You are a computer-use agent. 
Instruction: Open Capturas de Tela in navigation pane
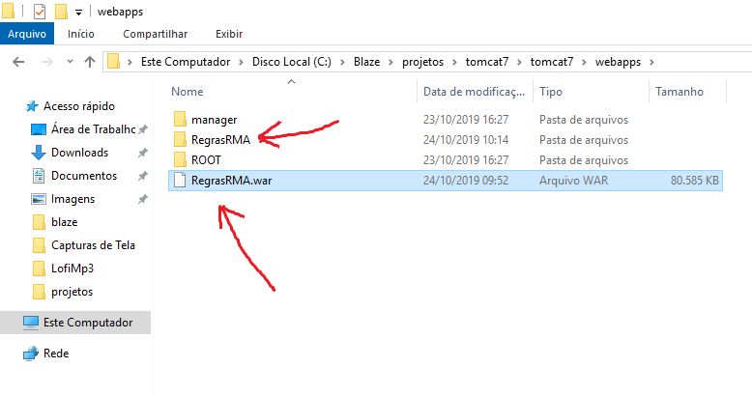click(x=93, y=245)
